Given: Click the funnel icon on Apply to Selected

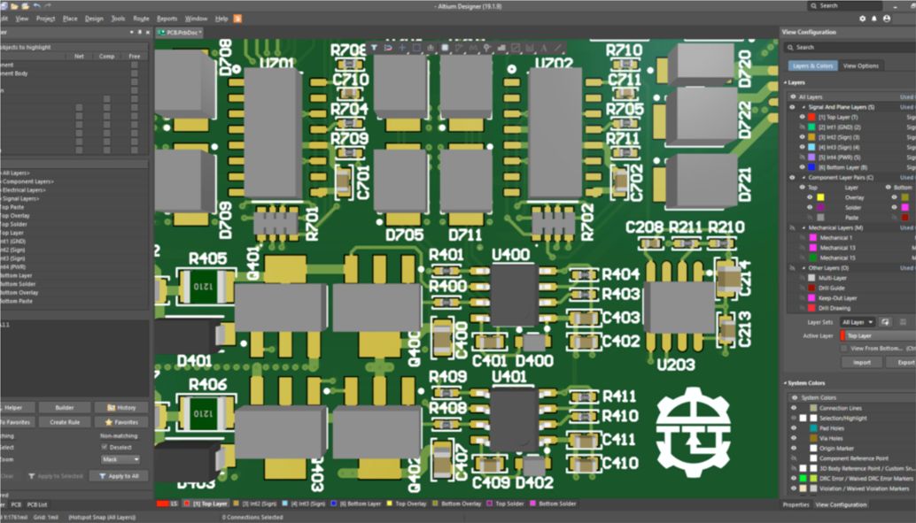Looking at the screenshot, I should tap(32, 476).
